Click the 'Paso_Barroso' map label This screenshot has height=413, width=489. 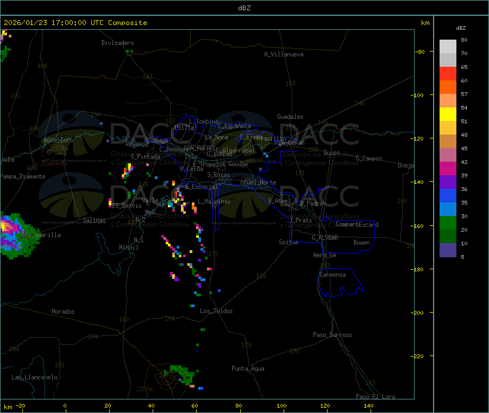pyautogui.click(x=333, y=335)
